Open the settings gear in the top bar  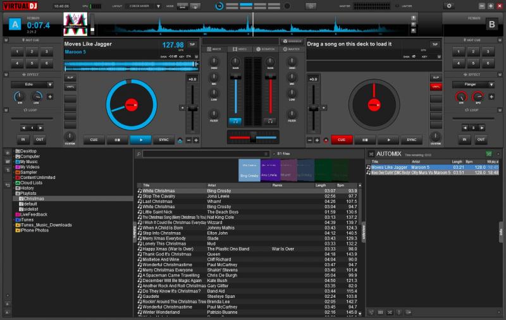pyautogui.click(x=449, y=6)
